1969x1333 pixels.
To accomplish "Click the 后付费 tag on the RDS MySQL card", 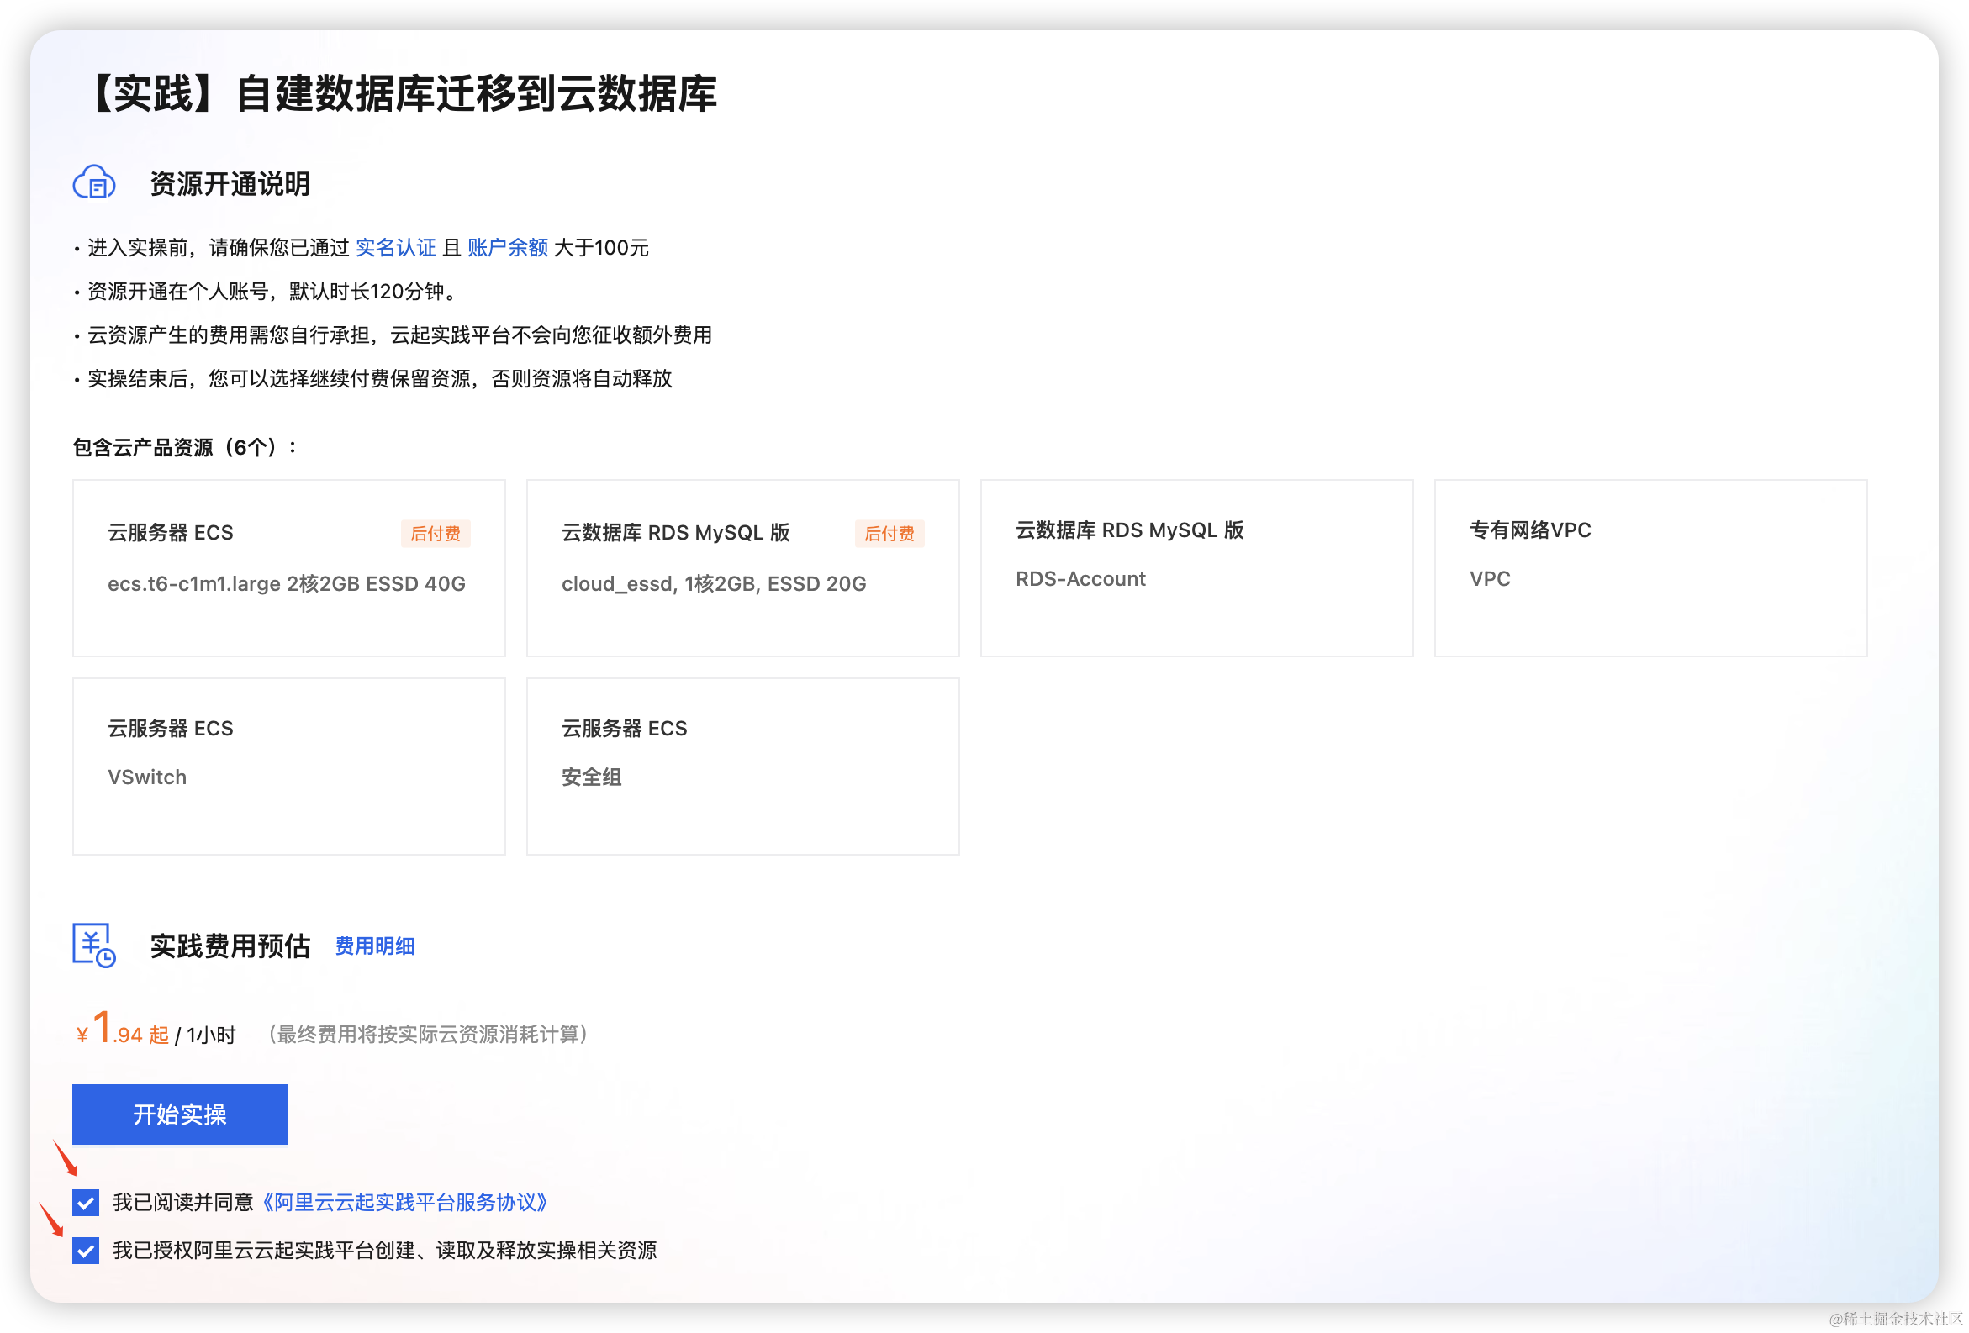I will 889,534.
